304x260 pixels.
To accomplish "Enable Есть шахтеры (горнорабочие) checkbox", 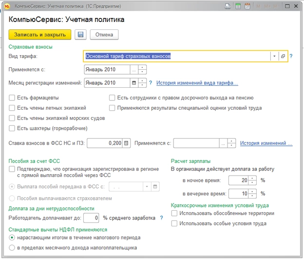I will 12,128.
